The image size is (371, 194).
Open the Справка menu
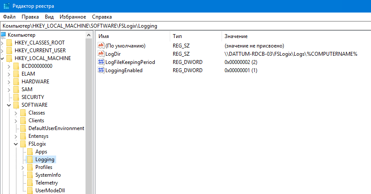click(x=102, y=17)
